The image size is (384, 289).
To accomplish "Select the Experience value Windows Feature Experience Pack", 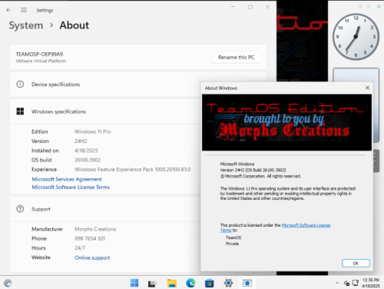I will 133,169.
